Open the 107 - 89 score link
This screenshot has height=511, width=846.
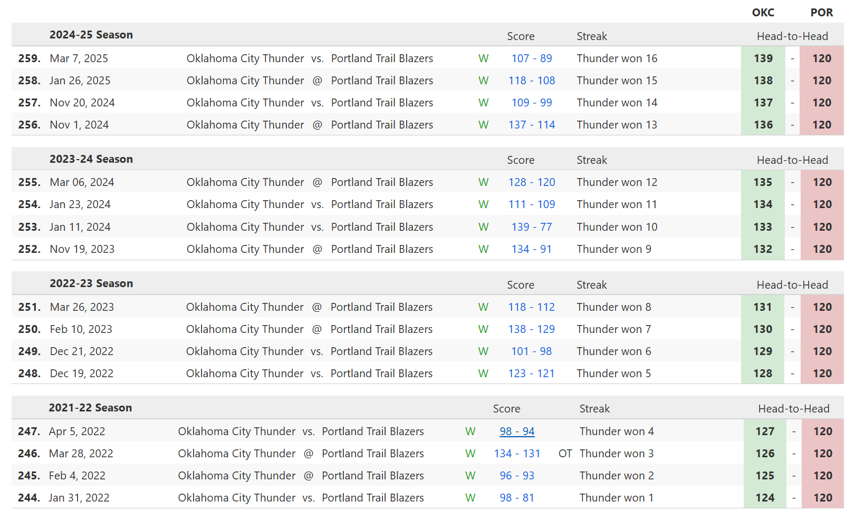[532, 58]
